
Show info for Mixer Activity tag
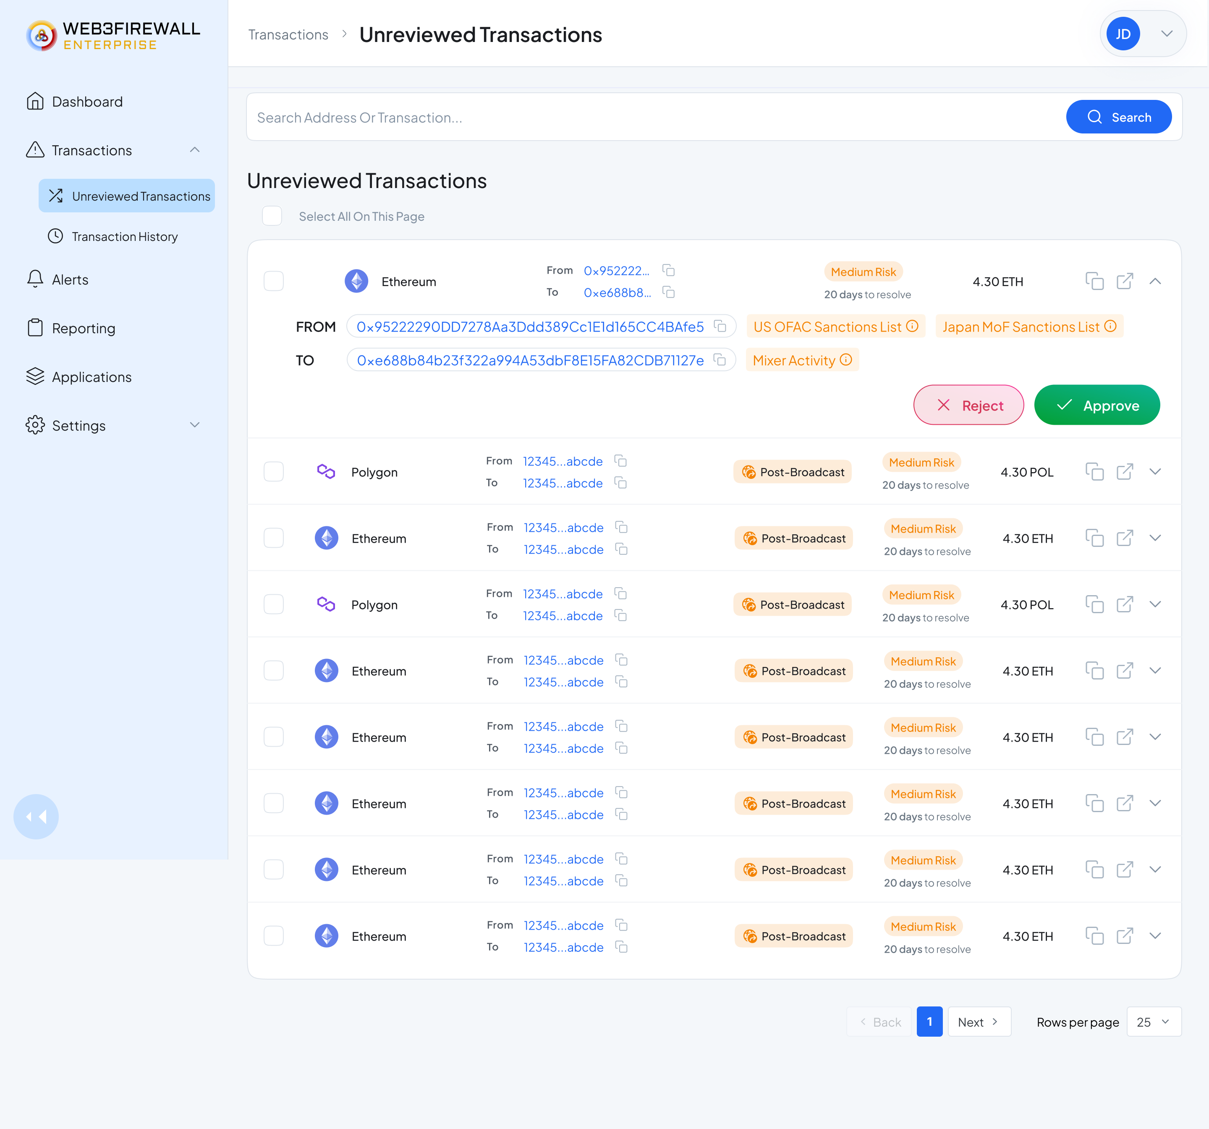[846, 359]
